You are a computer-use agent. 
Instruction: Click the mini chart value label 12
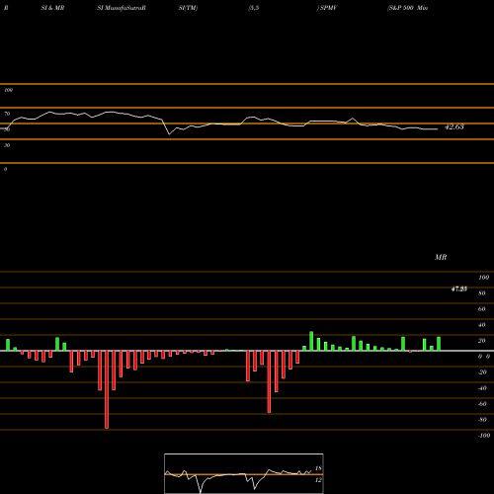pyautogui.click(x=318, y=480)
